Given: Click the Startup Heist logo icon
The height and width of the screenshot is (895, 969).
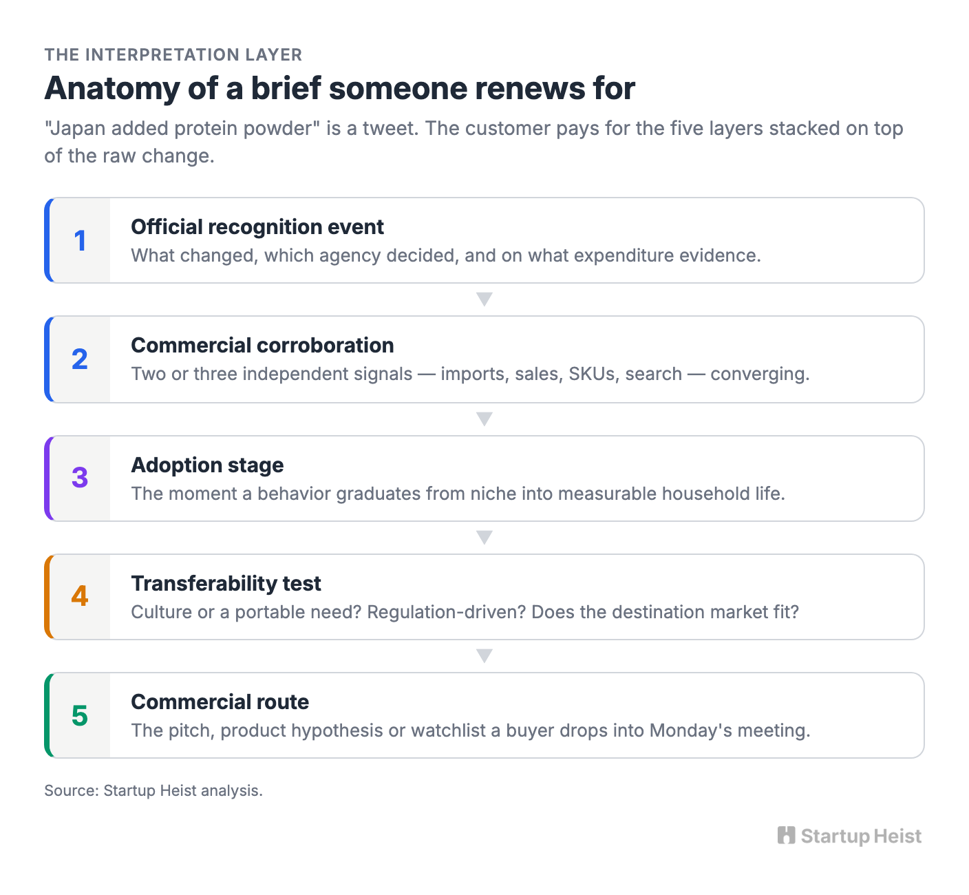Looking at the screenshot, I should coord(786,835).
